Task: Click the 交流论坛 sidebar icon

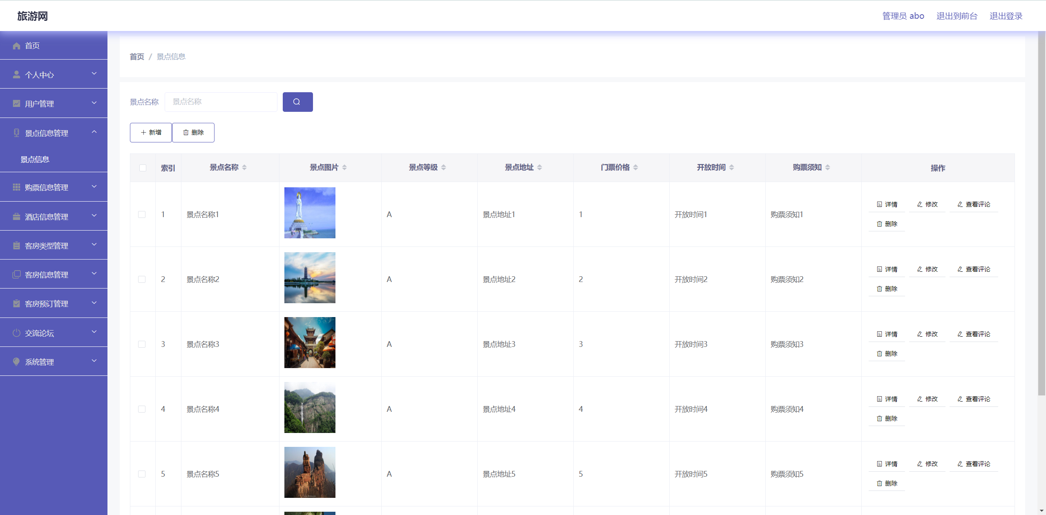Action: (16, 333)
